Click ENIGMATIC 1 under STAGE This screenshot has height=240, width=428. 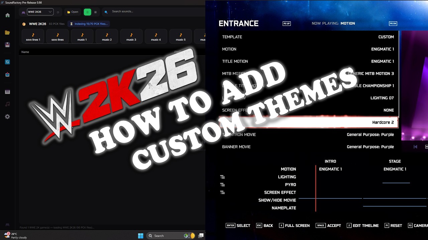[x=395, y=169]
